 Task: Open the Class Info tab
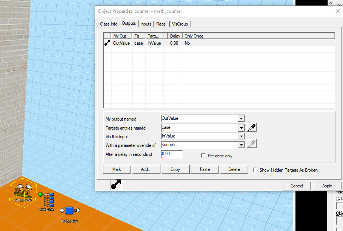coord(108,24)
